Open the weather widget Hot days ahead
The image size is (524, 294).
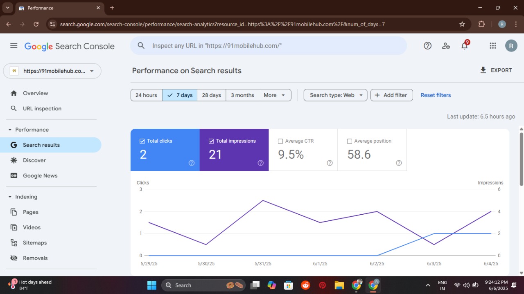31,285
